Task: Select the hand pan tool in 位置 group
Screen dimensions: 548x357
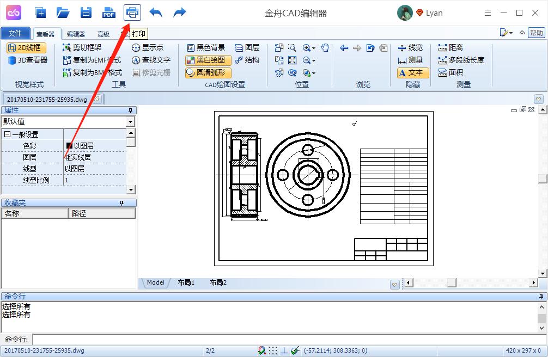Action: coord(326,48)
